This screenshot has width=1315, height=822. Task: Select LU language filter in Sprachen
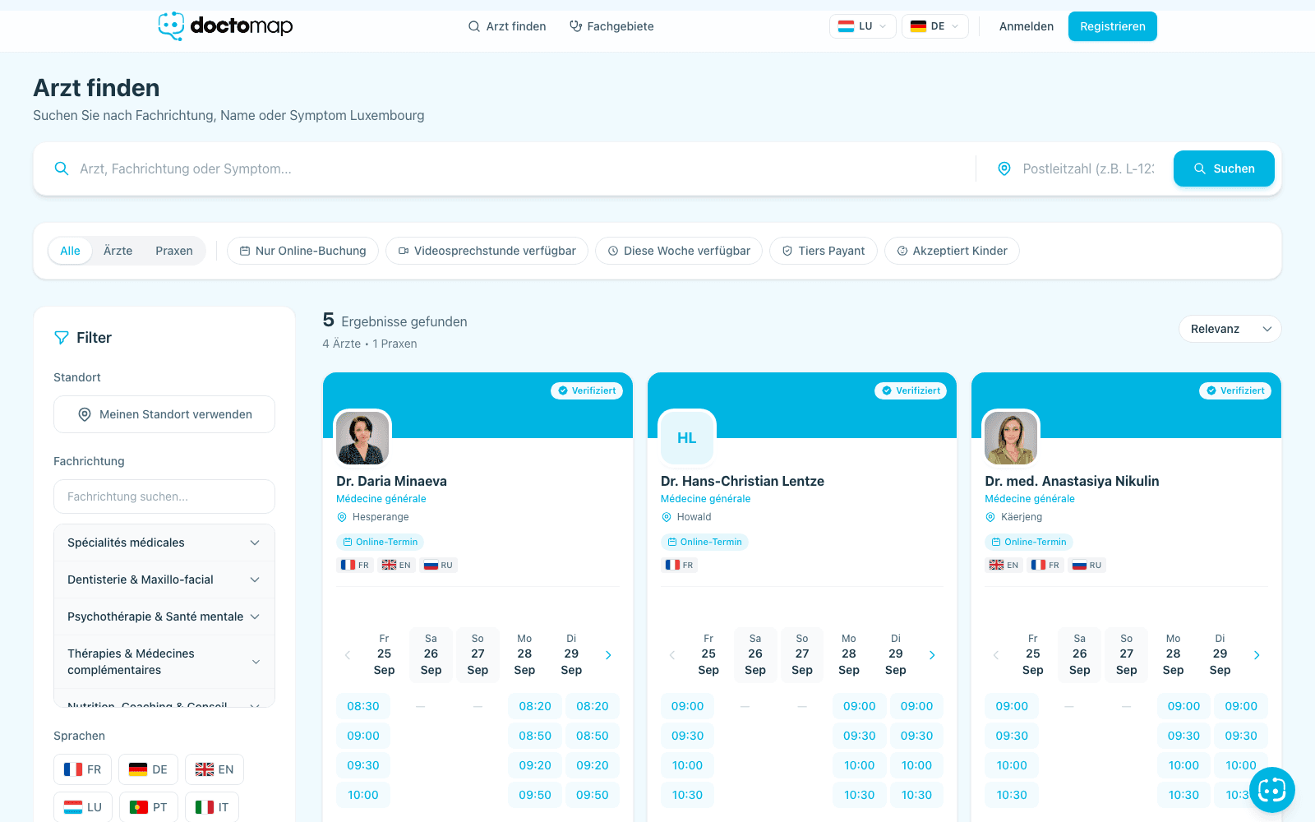tap(83, 807)
